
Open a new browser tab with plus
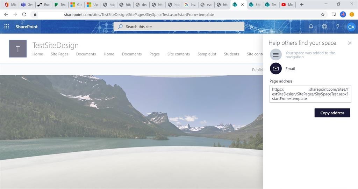pos(302,5)
